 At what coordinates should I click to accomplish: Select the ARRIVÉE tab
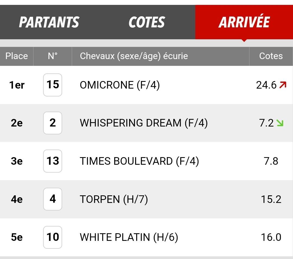pos(244,22)
